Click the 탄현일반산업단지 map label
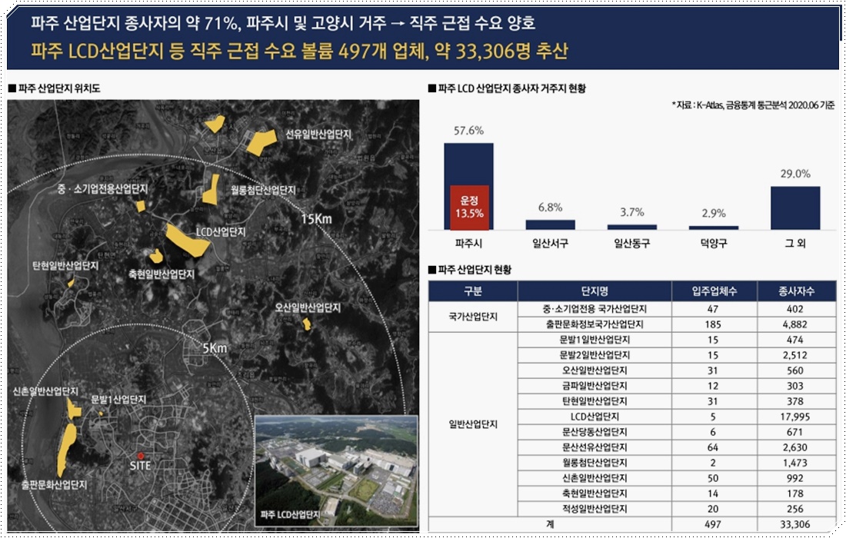 (x=65, y=266)
